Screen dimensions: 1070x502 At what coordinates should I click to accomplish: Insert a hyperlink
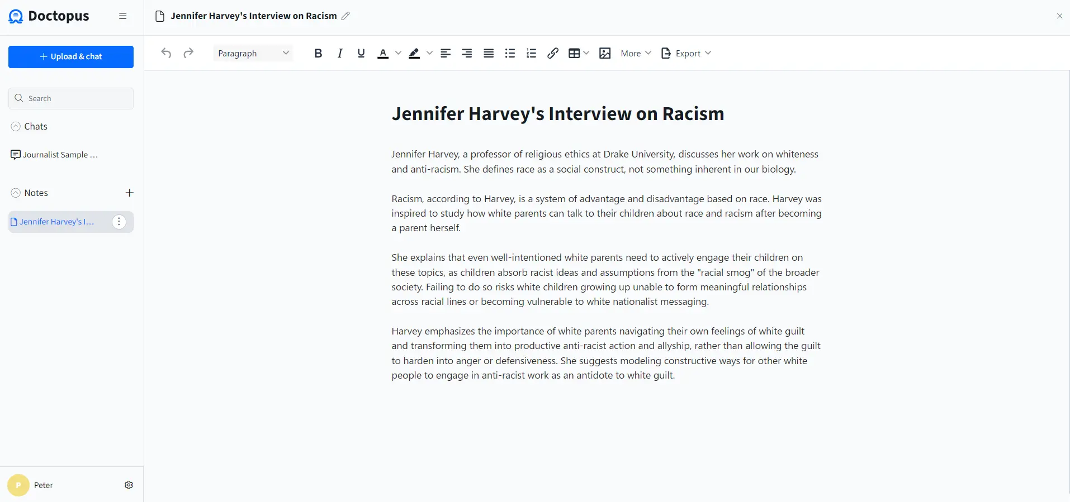point(553,53)
